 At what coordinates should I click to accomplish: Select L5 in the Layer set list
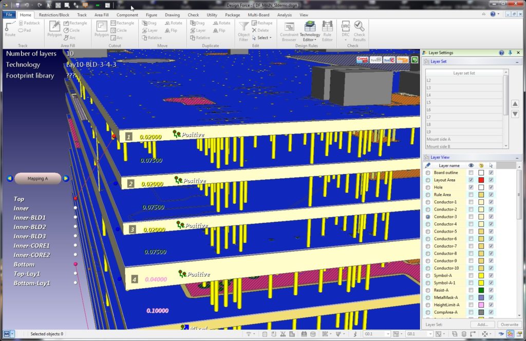click(464, 103)
